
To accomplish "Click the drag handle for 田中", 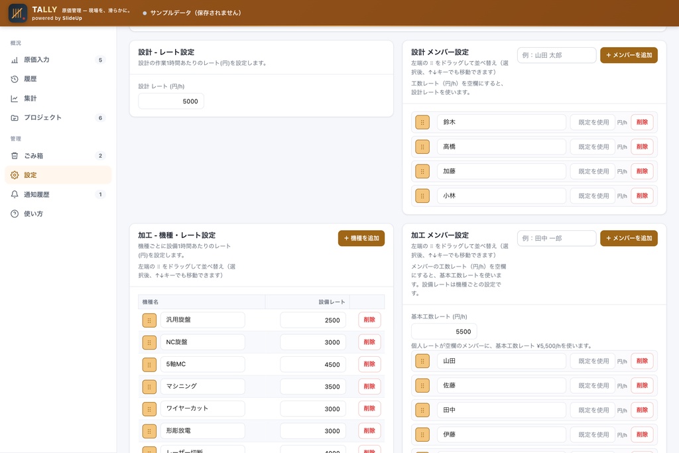I will click(422, 410).
